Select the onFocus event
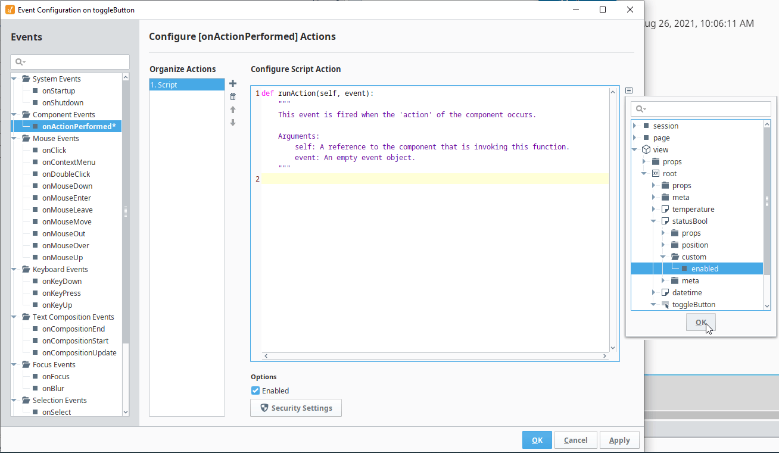The height and width of the screenshot is (453, 779). click(x=56, y=376)
